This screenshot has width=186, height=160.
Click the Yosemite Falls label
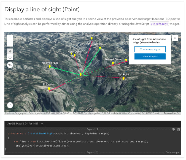50,63
